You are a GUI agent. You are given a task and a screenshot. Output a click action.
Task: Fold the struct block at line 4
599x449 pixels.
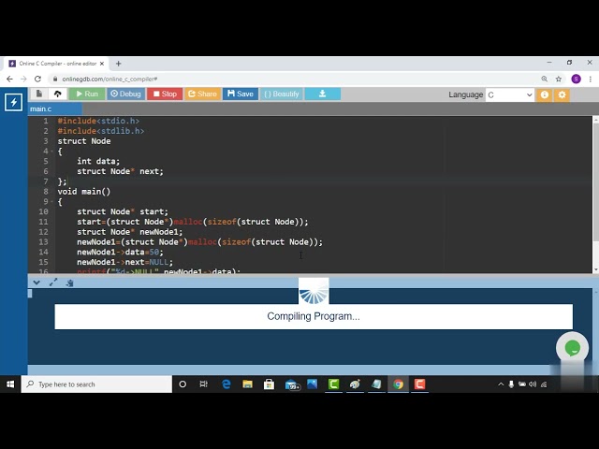tap(52, 152)
